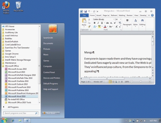
Task: Click the Internet Explorer taskbar icon
Action: pos(13,121)
